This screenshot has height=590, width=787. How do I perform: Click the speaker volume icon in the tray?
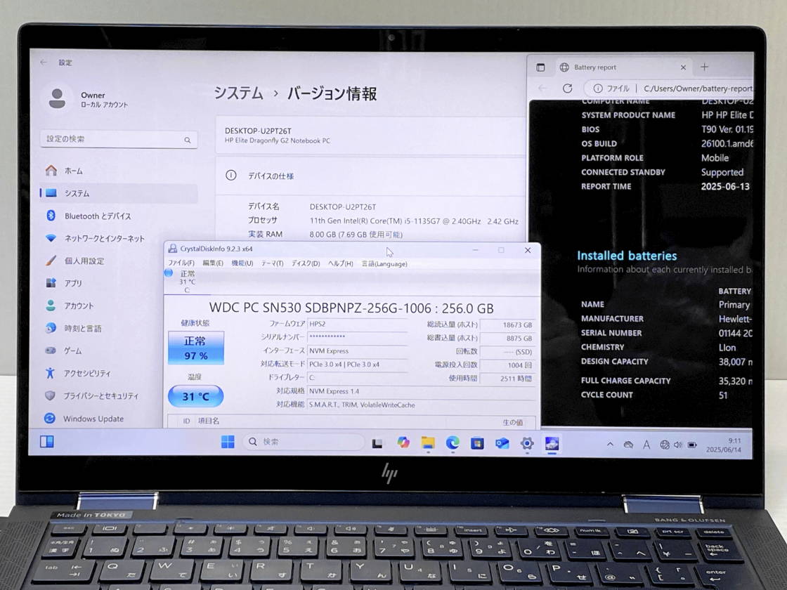[x=678, y=445]
